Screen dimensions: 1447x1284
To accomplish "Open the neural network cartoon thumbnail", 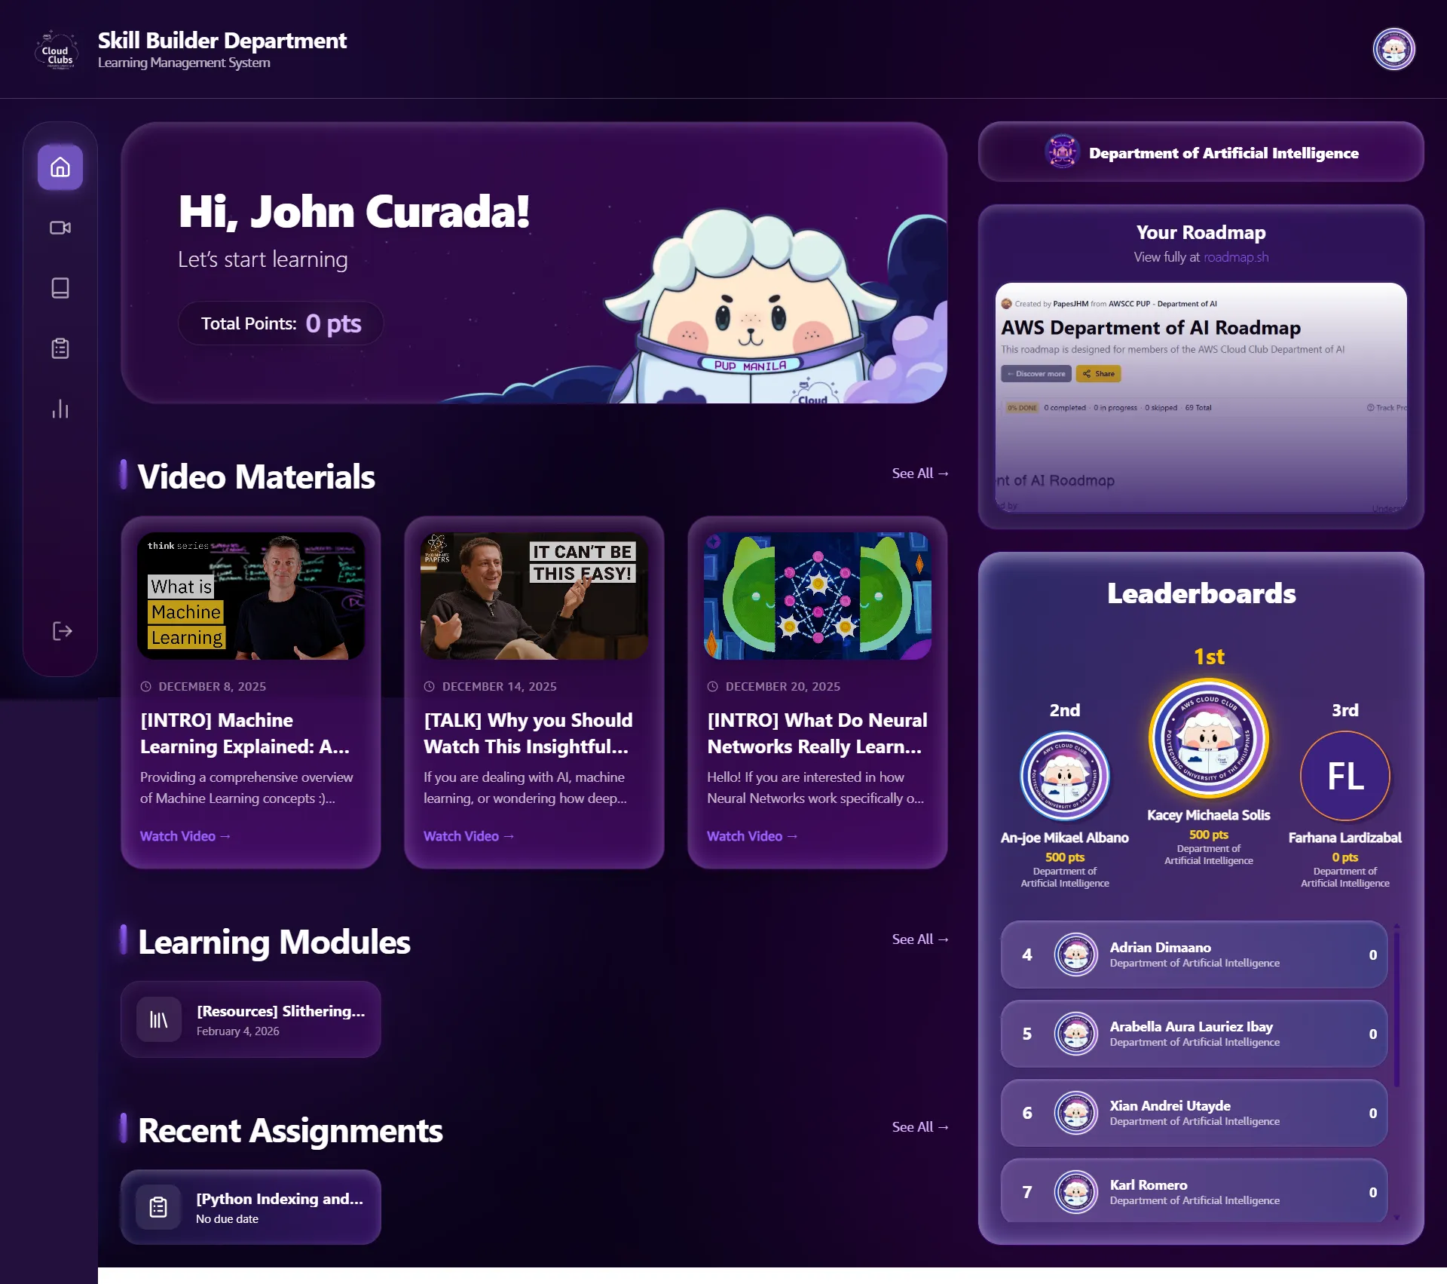I will (818, 596).
